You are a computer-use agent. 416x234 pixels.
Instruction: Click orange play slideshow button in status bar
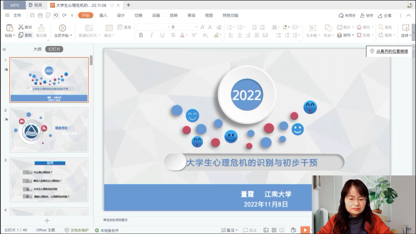[305, 230]
